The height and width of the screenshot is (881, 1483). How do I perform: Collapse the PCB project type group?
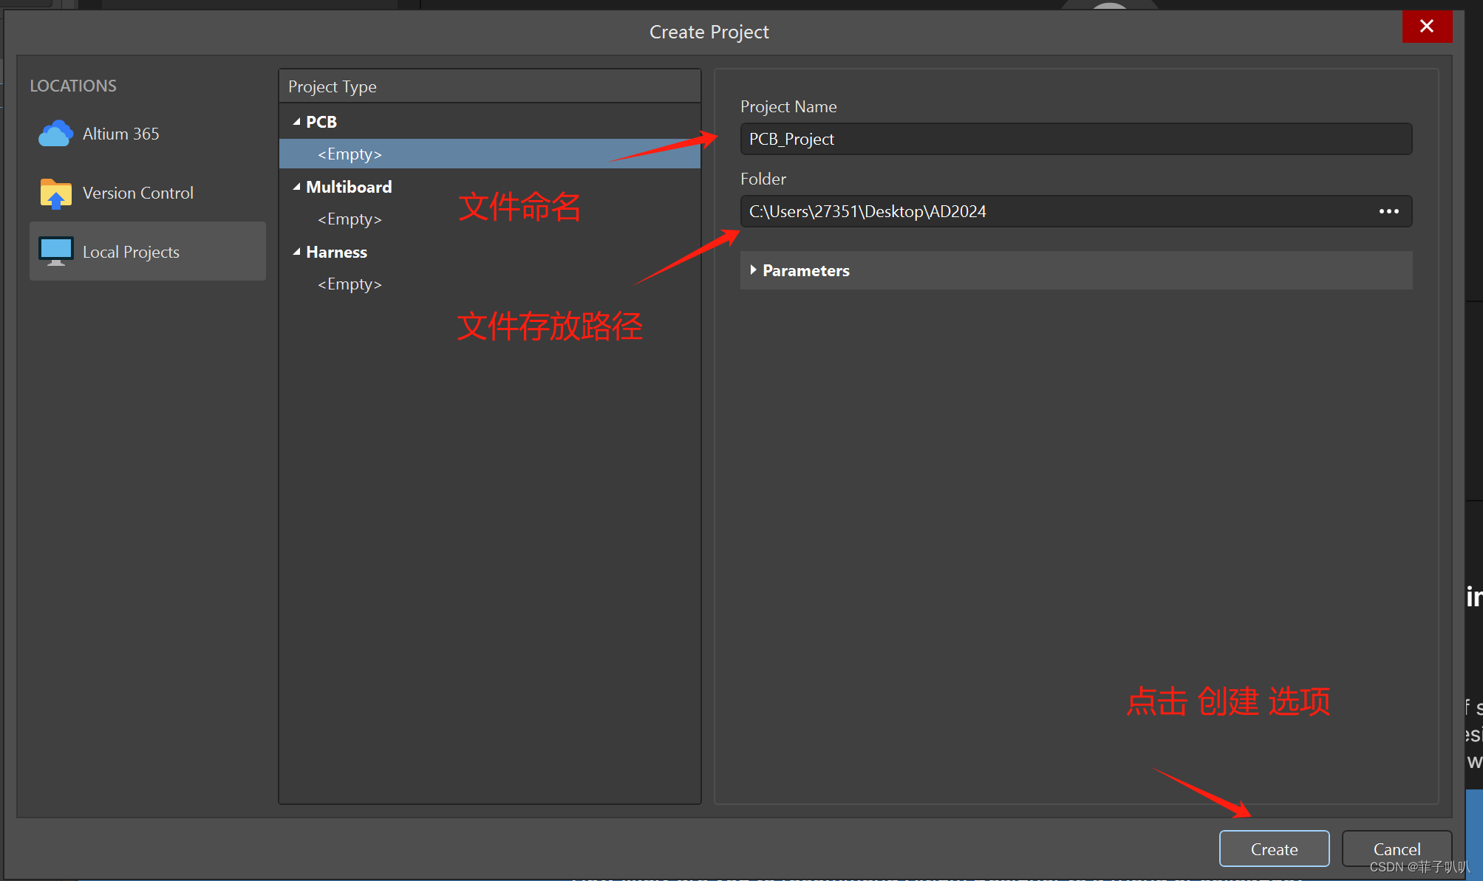[x=297, y=122]
